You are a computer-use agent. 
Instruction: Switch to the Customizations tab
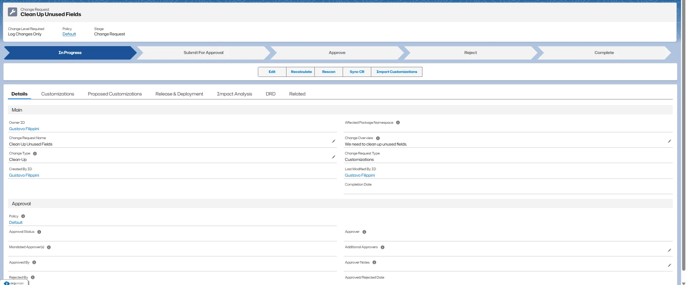(58, 94)
